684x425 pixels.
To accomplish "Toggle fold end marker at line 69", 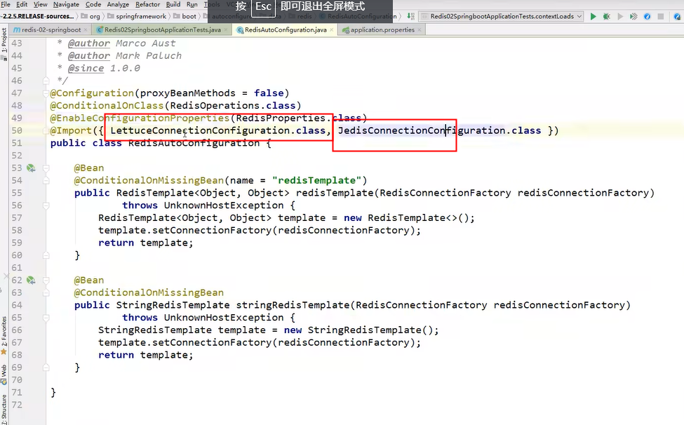I will tap(46, 367).
